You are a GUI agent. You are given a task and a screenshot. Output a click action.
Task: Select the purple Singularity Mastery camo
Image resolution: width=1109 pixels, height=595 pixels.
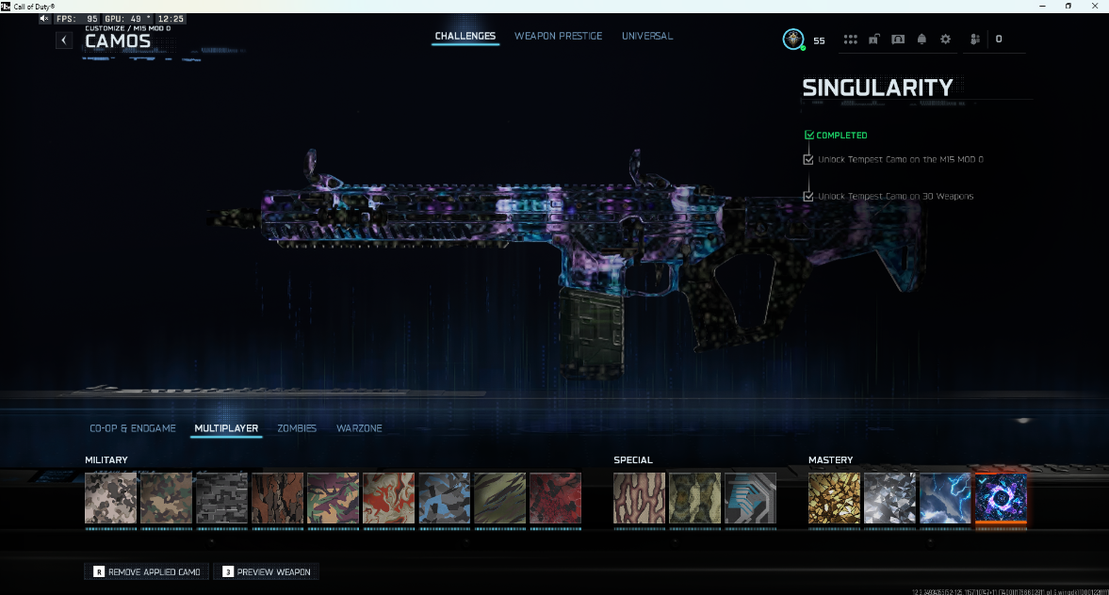tap(1001, 498)
